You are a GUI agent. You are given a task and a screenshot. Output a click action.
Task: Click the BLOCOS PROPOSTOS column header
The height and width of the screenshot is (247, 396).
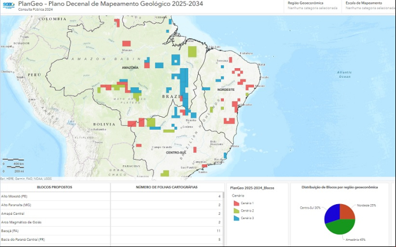tap(55, 187)
